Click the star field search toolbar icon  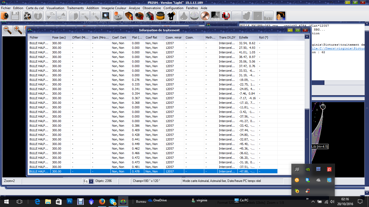pos(105,16)
